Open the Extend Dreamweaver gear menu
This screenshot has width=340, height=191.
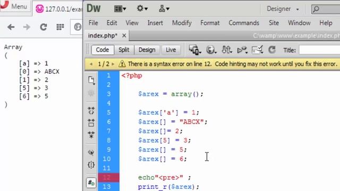pyautogui.click(x=142, y=8)
